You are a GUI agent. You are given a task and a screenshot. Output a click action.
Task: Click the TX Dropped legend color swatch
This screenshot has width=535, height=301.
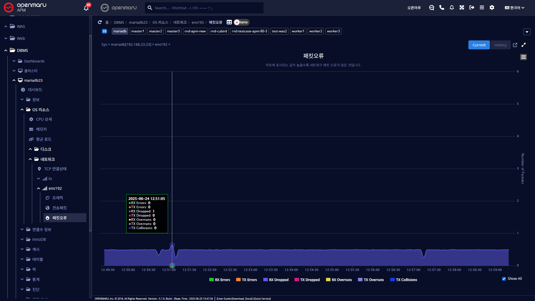pos(296,280)
